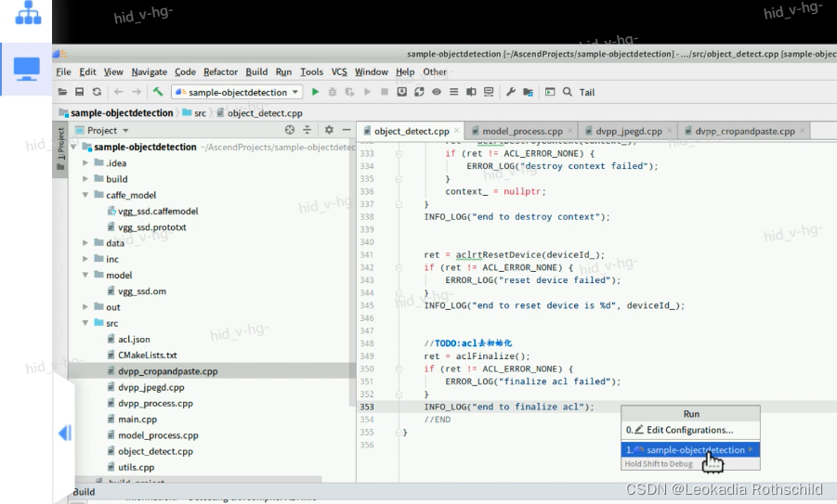Close the model_process.cpp editor tab
Screen dimensions: 837x504
[570, 131]
